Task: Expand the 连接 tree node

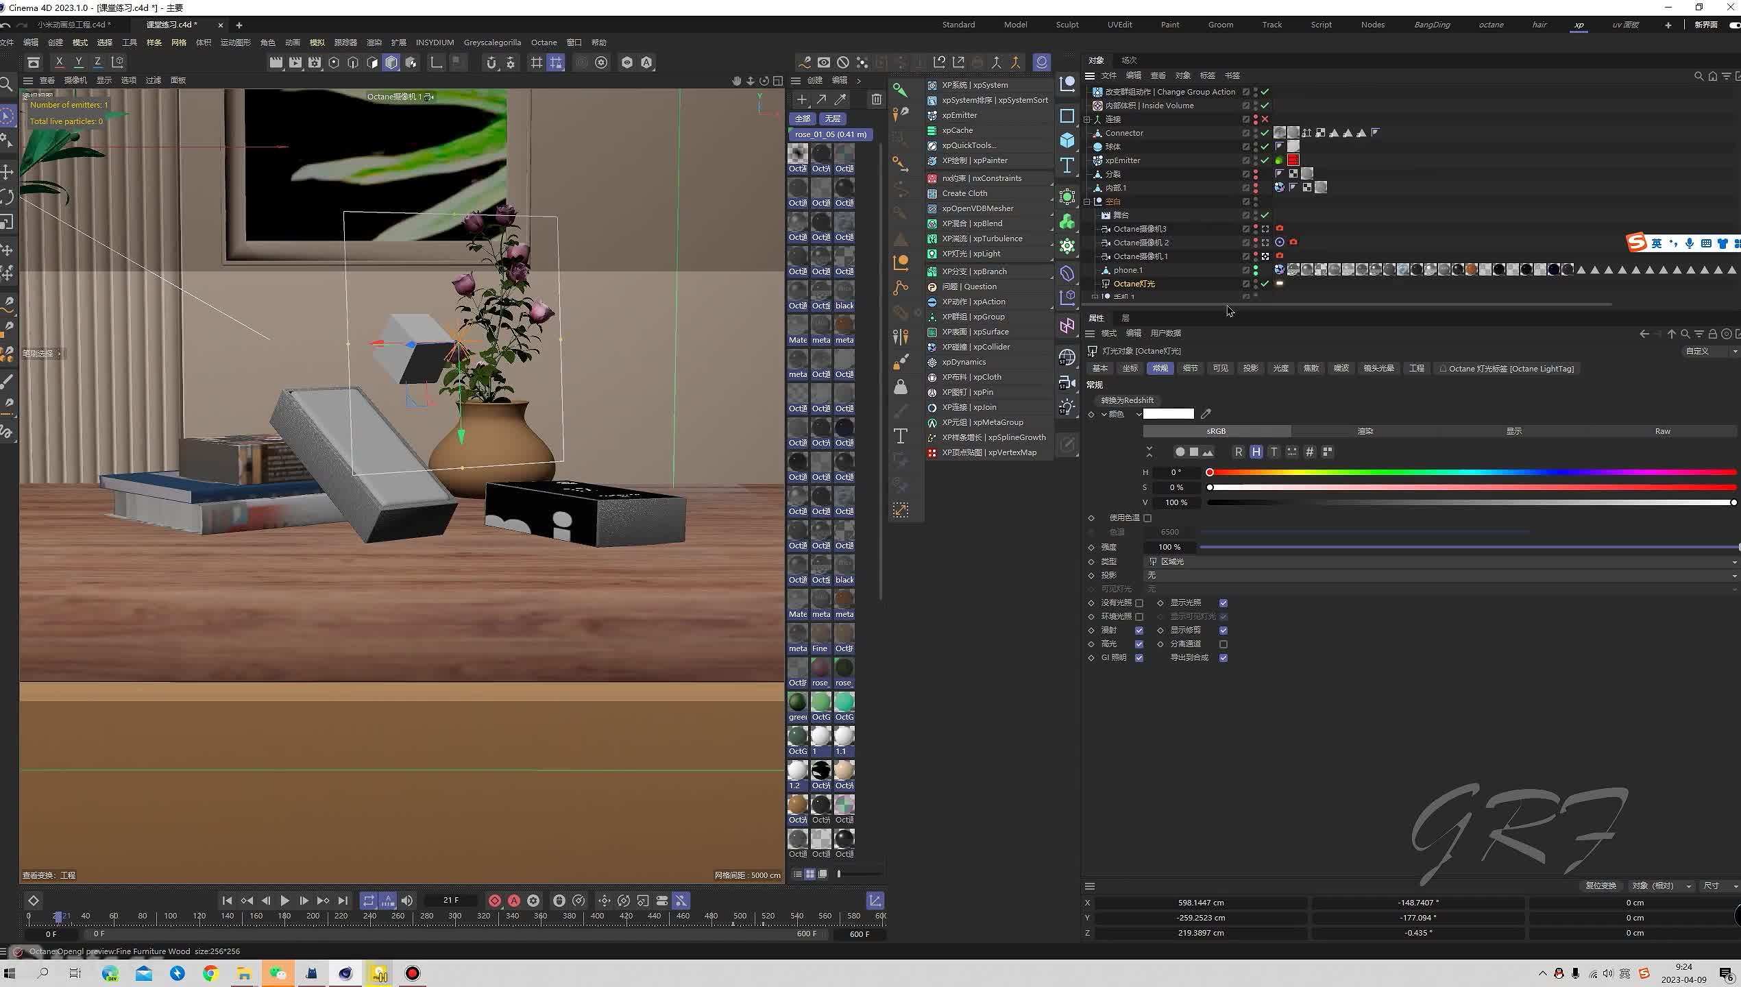Action: coord(1088,119)
